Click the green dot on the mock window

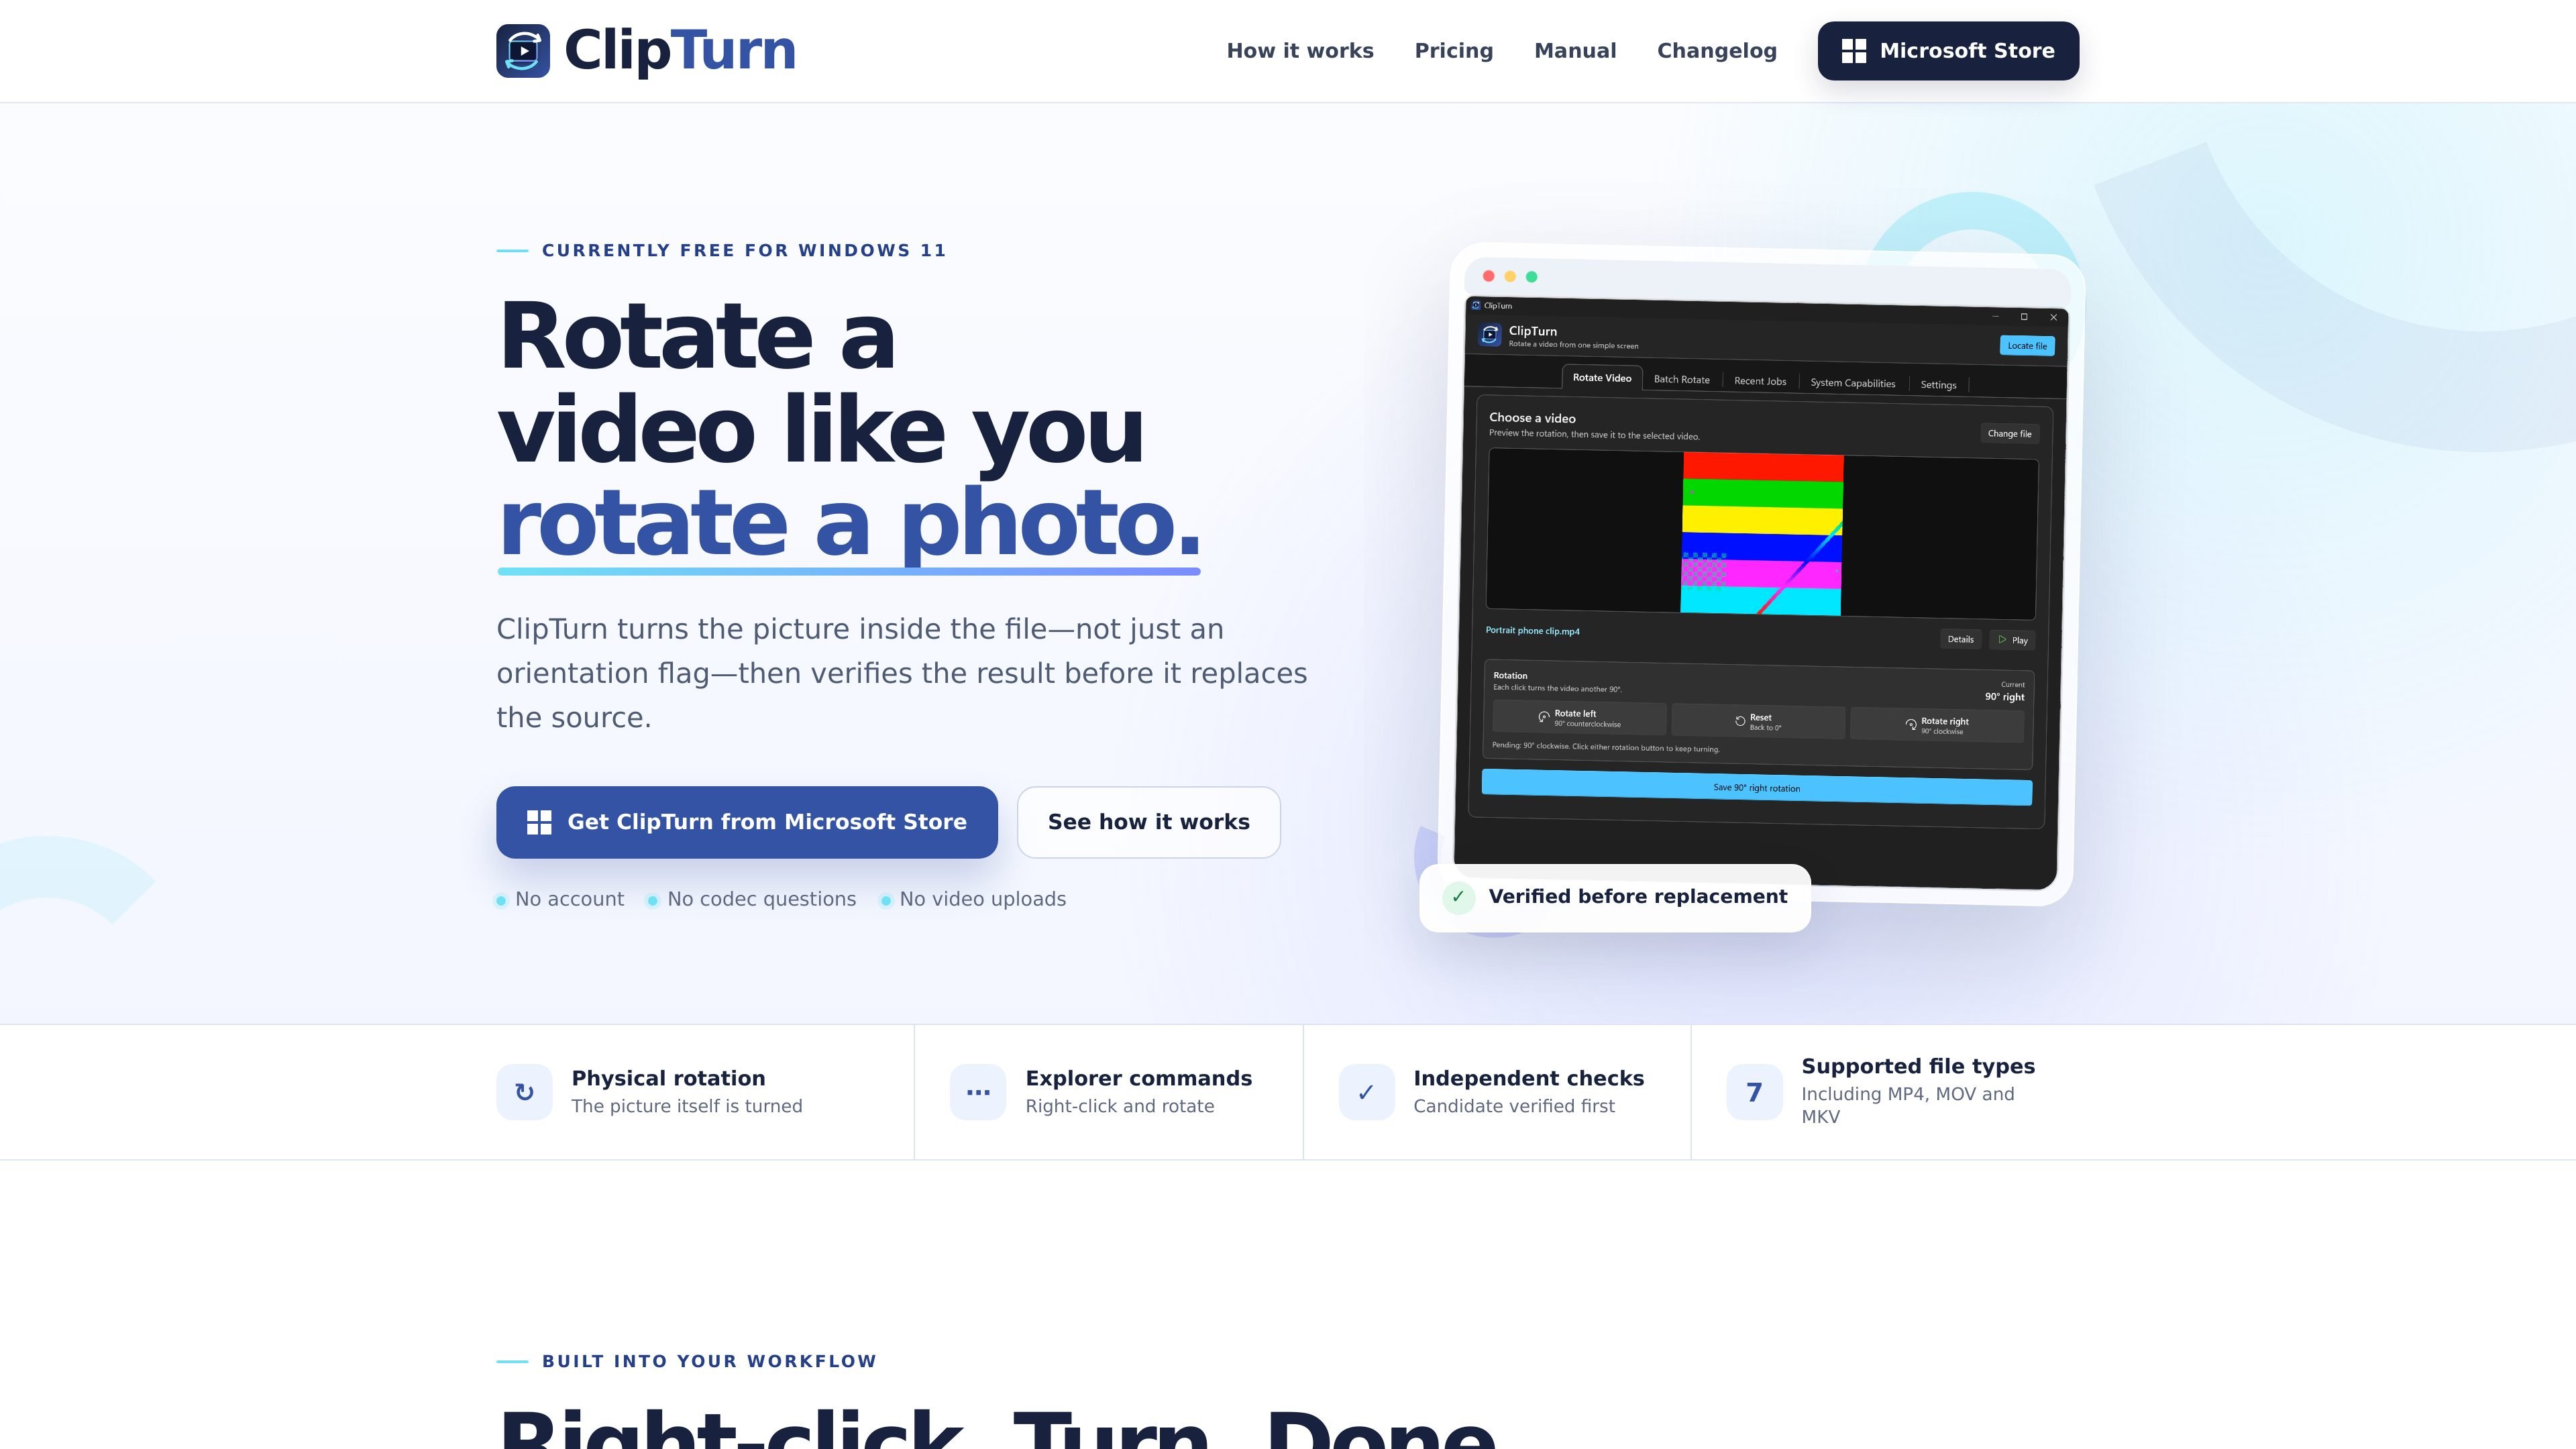(x=1532, y=277)
